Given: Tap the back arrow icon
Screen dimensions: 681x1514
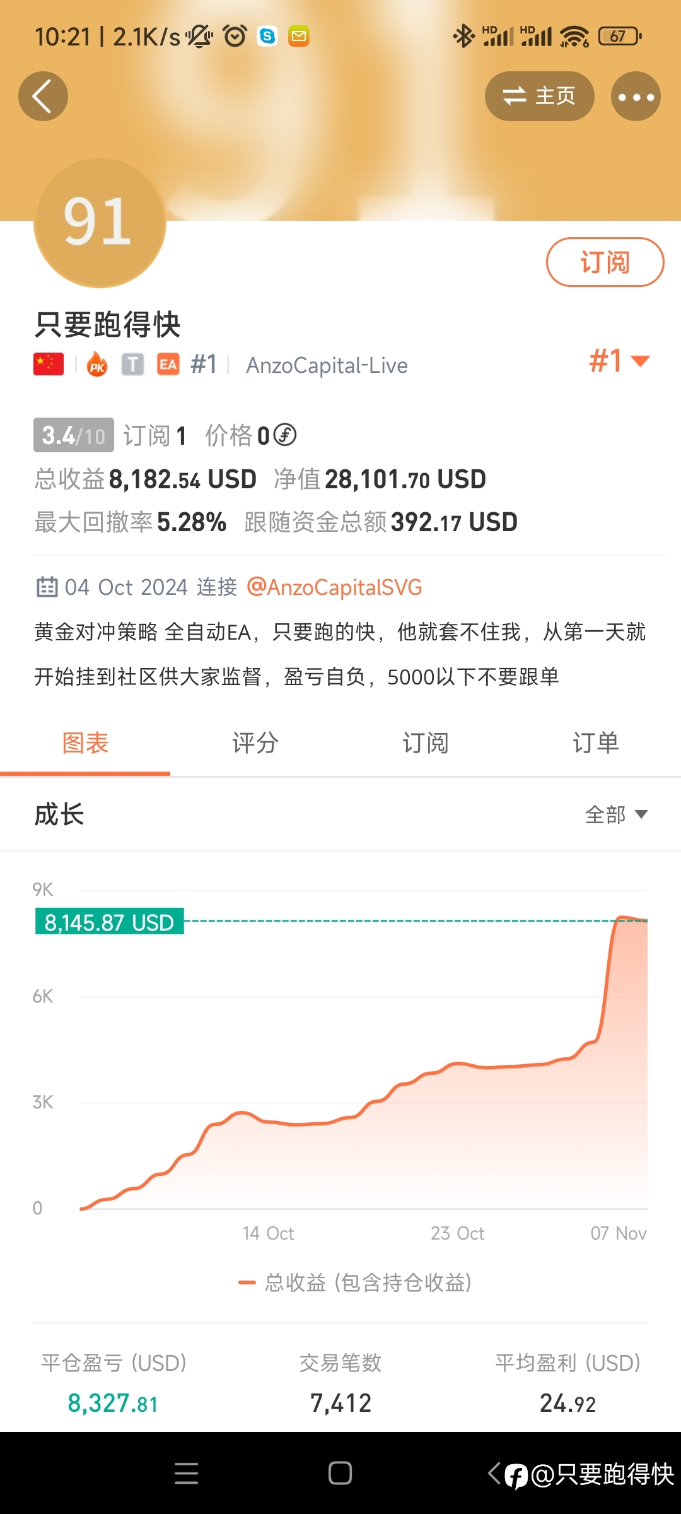Looking at the screenshot, I should (x=43, y=97).
